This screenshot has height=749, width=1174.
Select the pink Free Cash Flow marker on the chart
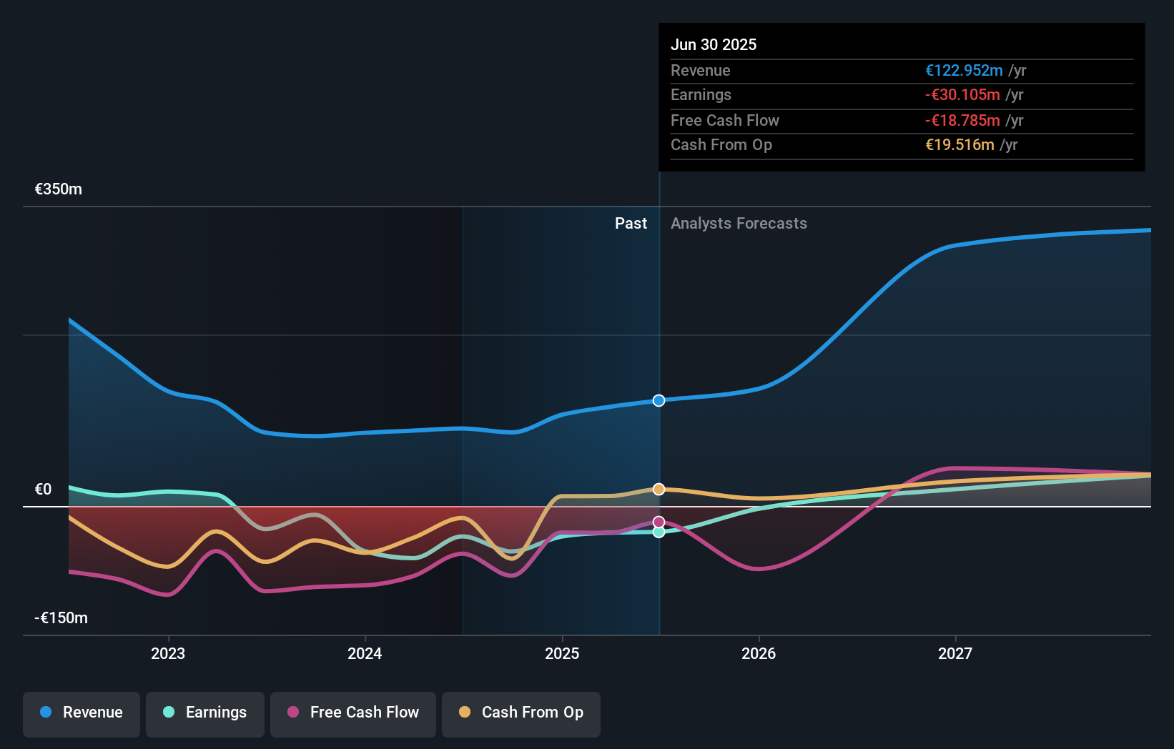click(658, 521)
